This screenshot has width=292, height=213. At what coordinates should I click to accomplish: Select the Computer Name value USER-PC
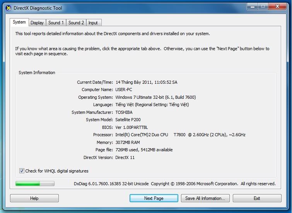pyautogui.click(x=124, y=90)
